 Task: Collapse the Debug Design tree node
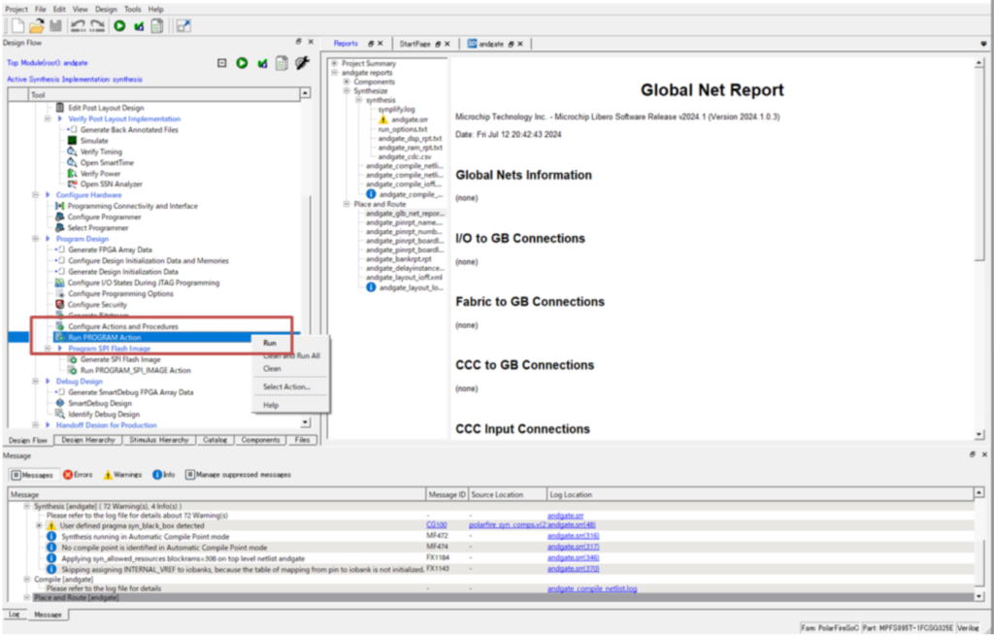[35, 382]
